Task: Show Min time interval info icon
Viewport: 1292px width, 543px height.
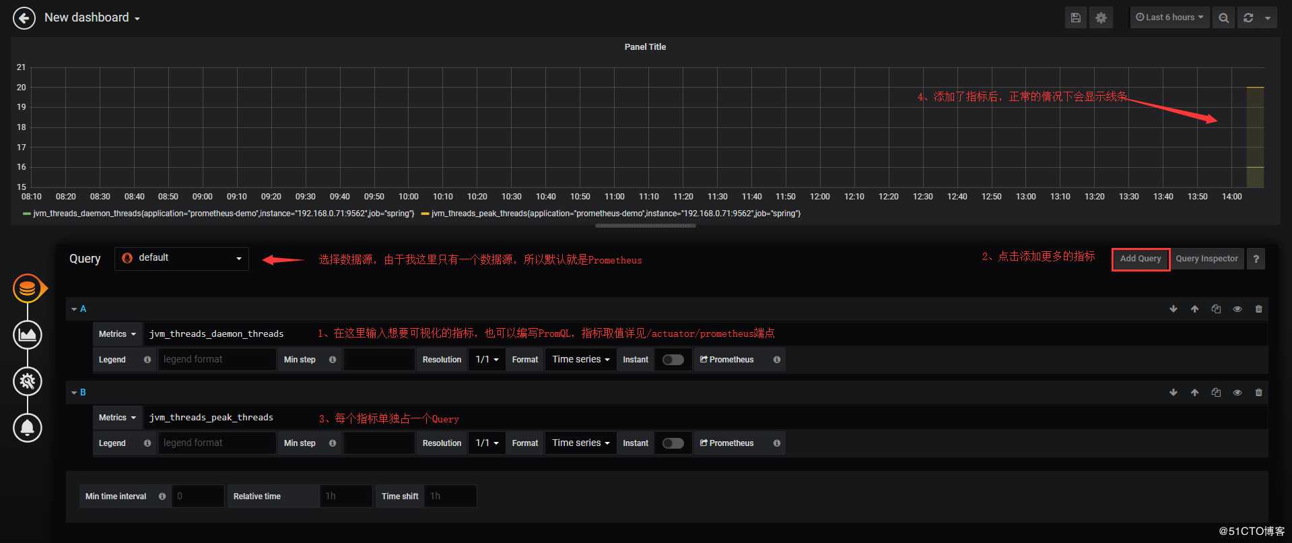Action: [162, 497]
